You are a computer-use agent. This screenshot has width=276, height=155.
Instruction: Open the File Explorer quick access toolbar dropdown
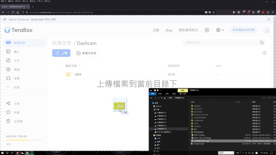pyautogui.click(x=160, y=90)
